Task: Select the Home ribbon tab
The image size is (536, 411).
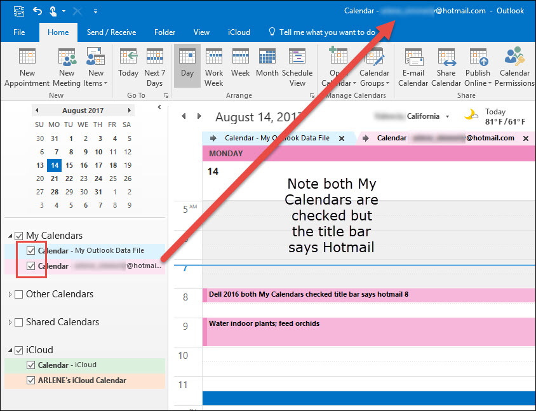Action: pos(58,32)
